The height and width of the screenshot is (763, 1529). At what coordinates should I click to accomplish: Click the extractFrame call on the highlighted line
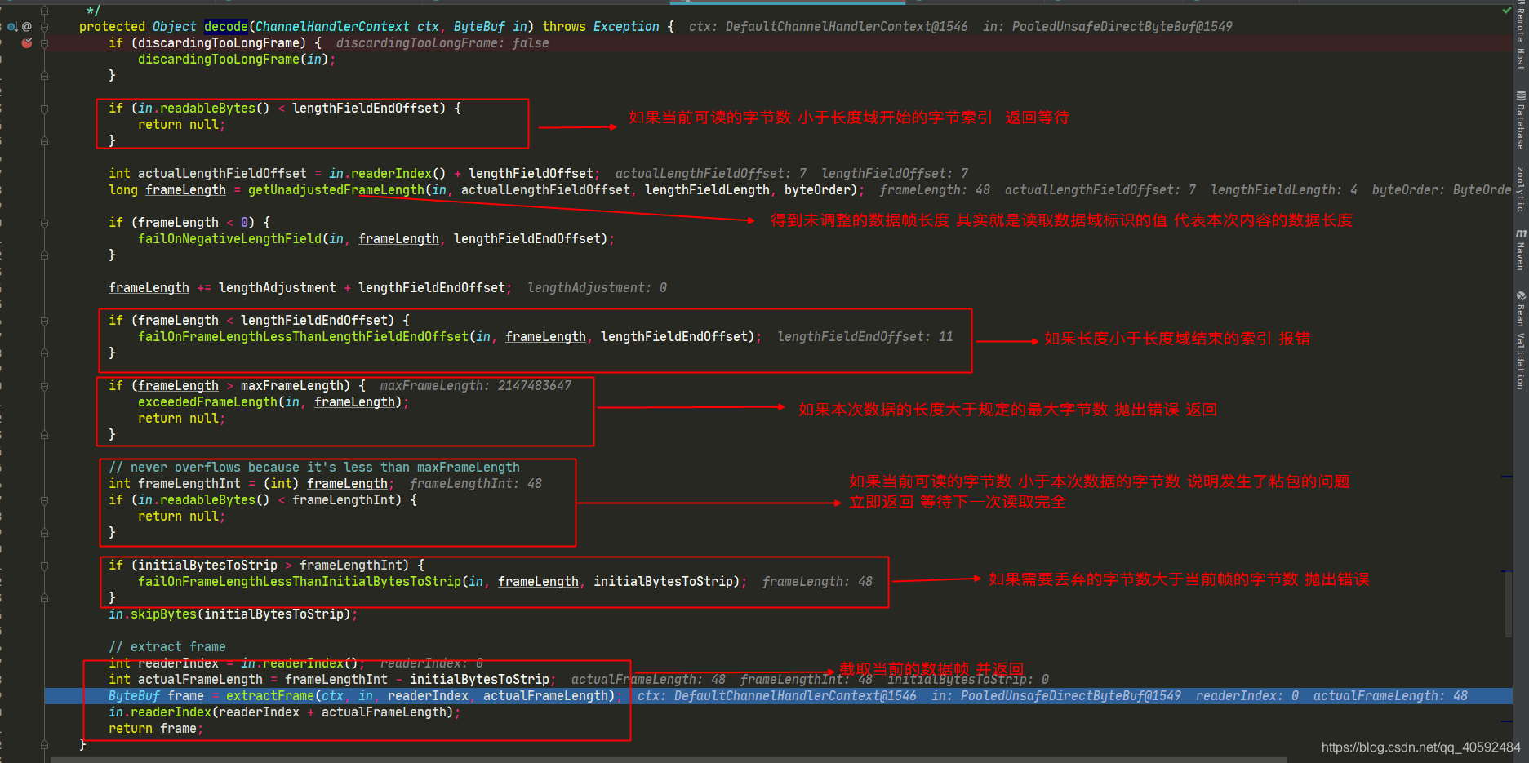pyautogui.click(x=270, y=696)
